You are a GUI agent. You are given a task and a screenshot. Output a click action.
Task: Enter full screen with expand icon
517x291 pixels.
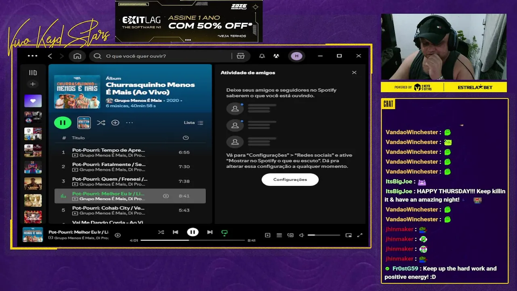(x=360, y=235)
